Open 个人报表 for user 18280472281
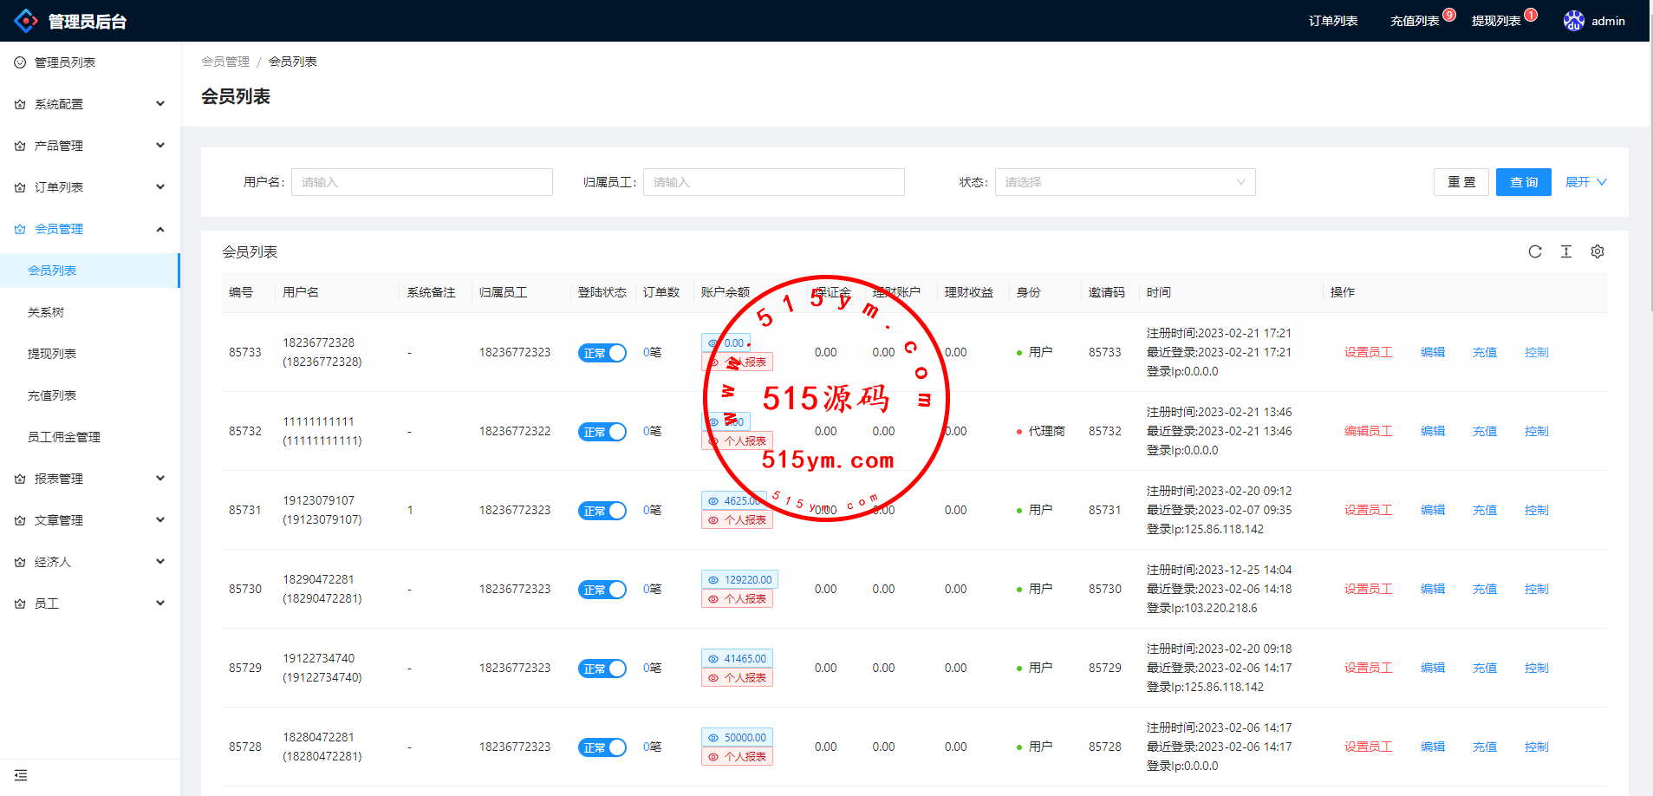 point(737,757)
